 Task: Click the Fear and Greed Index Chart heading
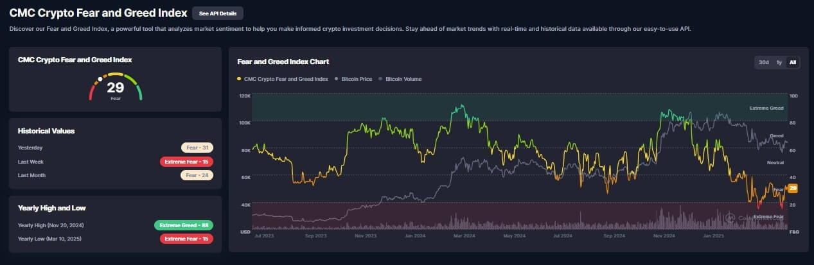[283, 62]
